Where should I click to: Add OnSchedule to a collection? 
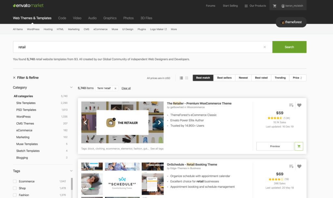[x=291, y=166]
